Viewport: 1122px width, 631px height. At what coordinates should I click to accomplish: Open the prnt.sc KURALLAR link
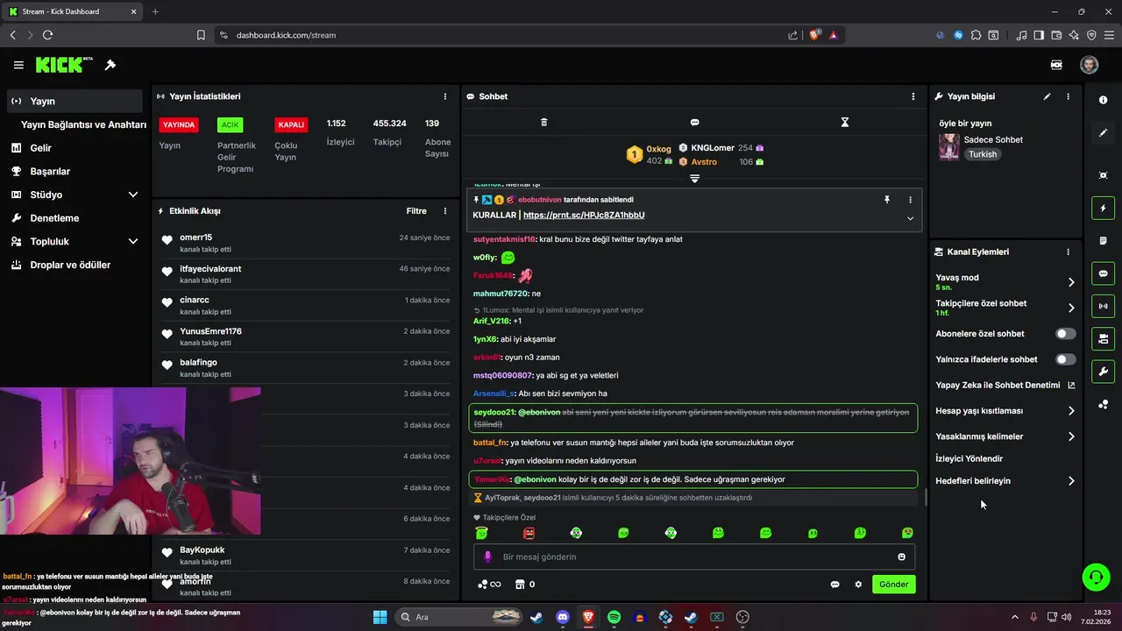(x=584, y=215)
